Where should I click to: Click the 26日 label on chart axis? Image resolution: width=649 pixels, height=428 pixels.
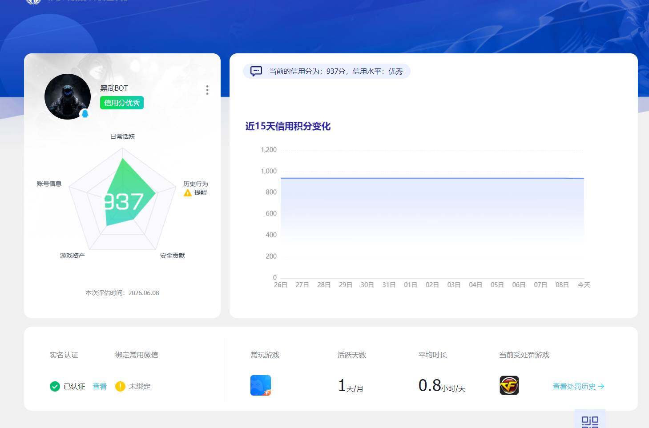click(281, 285)
